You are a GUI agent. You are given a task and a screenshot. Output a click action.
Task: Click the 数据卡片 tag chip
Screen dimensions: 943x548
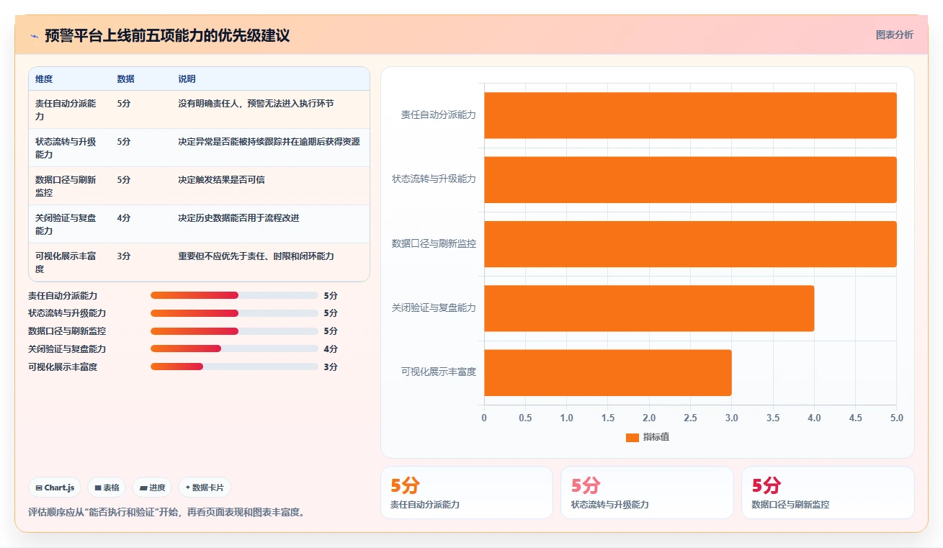coord(205,488)
